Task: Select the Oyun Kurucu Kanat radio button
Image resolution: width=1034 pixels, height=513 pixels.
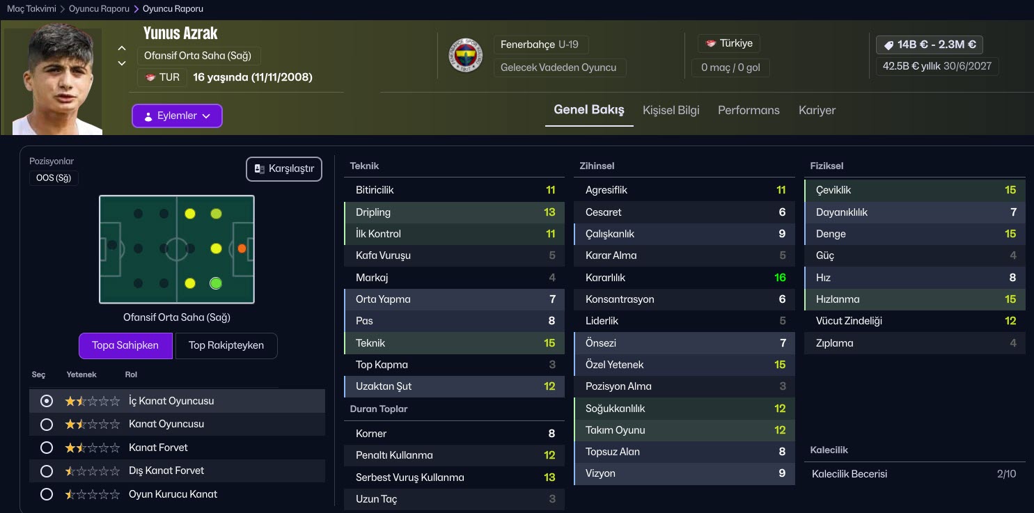Action: pyautogui.click(x=47, y=494)
